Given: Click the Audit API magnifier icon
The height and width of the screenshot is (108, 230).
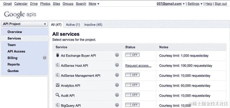Looking at the screenshot, I should tap(58, 95).
